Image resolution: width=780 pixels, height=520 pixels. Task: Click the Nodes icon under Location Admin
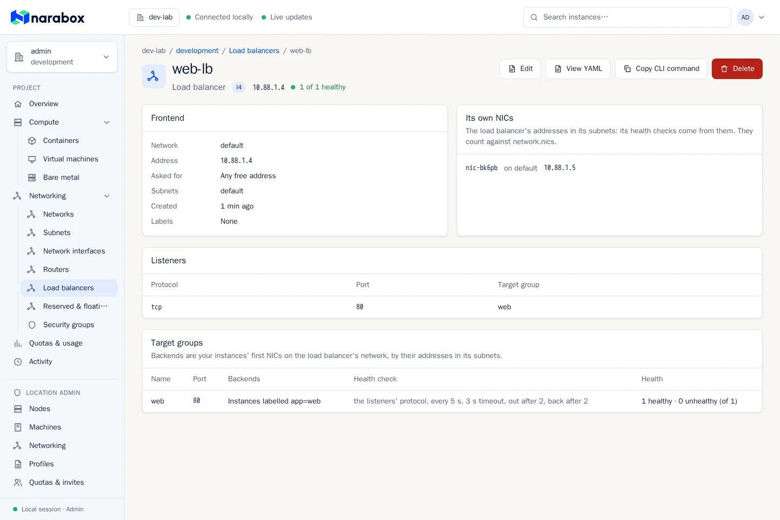[18, 409]
